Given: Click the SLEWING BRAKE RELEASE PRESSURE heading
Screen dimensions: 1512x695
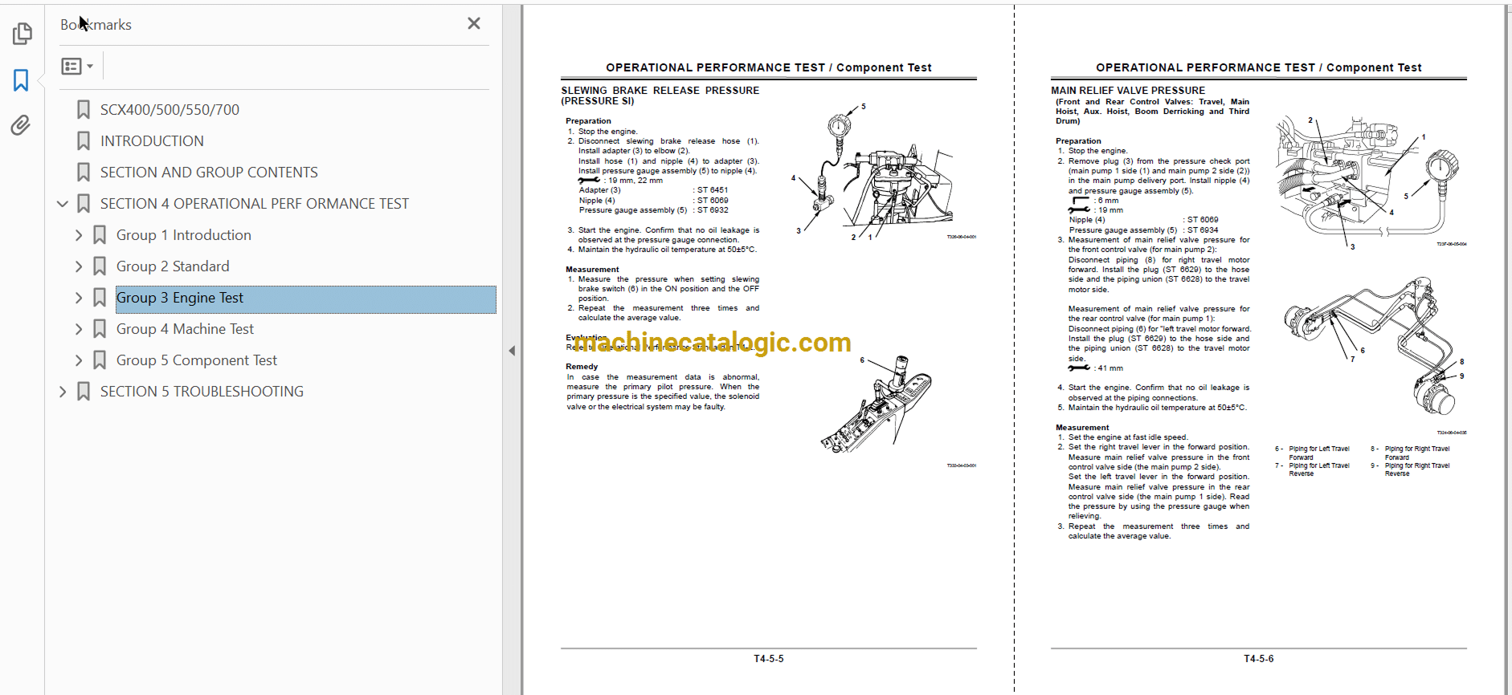Looking at the screenshot, I should point(660,96).
